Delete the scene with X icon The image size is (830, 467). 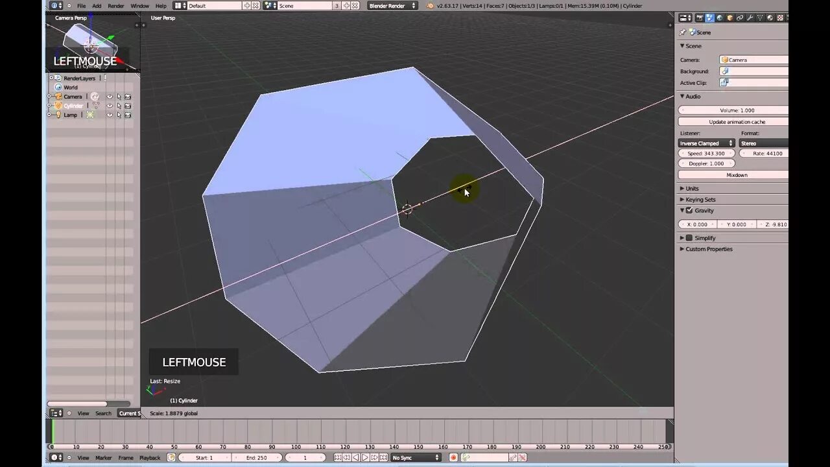point(355,5)
